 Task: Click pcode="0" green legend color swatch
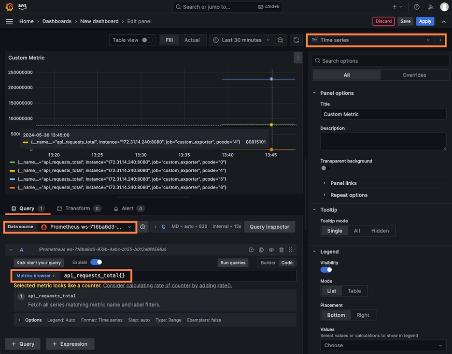(x=12, y=162)
